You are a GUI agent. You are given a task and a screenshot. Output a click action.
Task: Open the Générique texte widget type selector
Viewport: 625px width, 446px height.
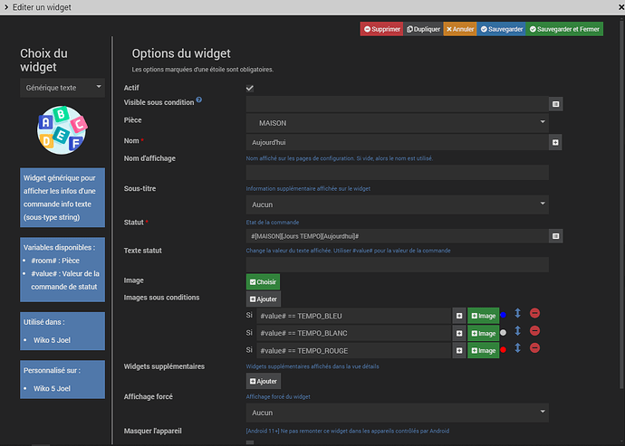62,89
